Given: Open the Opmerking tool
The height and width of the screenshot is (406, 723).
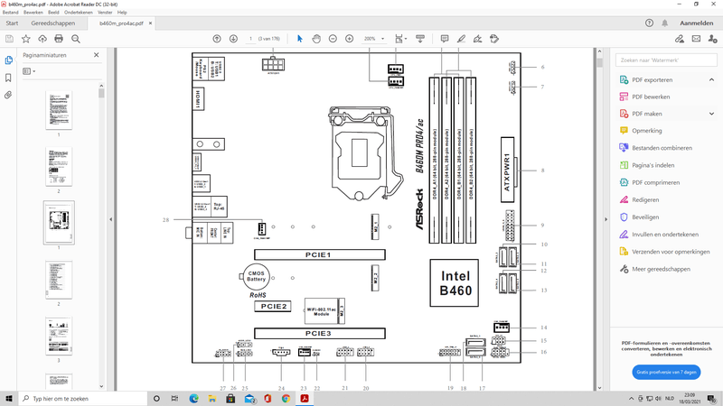Looking at the screenshot, I should click(646, 131).
